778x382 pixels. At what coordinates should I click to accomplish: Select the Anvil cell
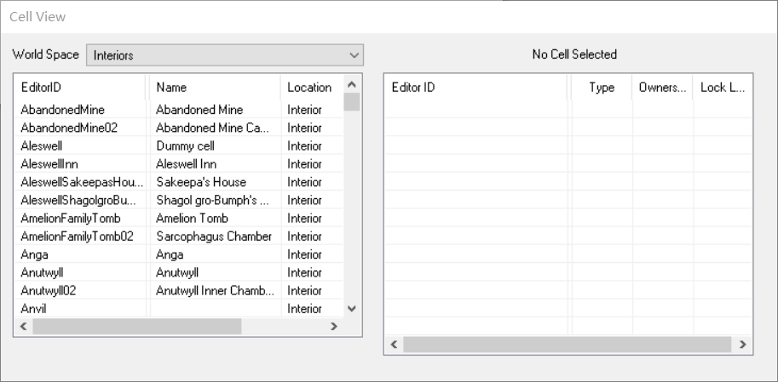[x=33, y=309]
